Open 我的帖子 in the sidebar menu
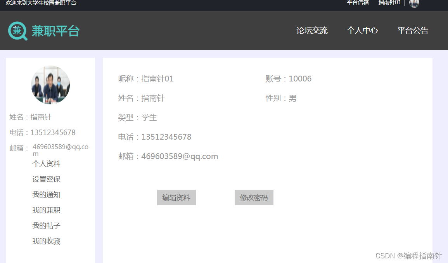 coord(46,225)
